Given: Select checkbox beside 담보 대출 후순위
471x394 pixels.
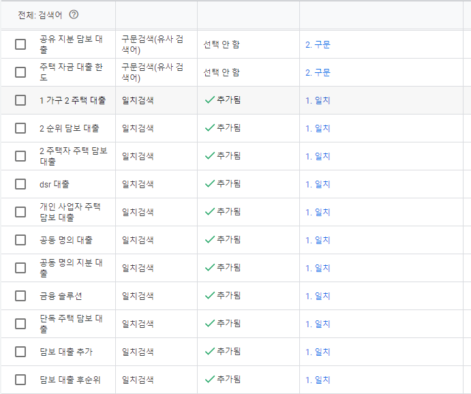Looking at the screenshot, I should 20,379.
